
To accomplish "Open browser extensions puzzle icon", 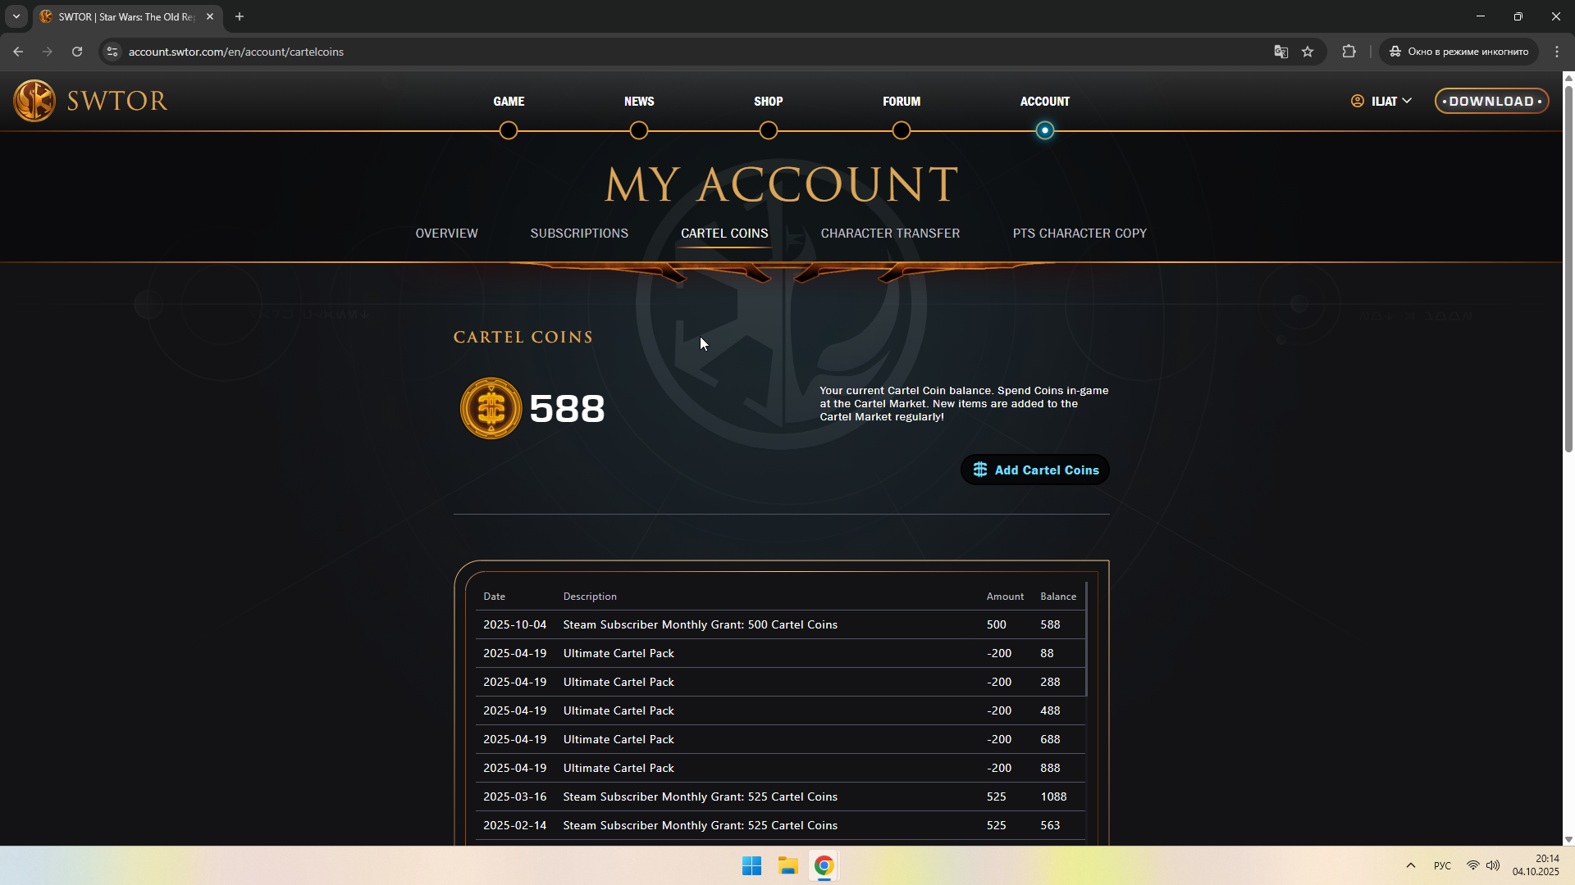I will click(x=1349, y=52).
